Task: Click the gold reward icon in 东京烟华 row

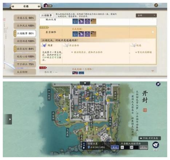Action: (94, 34)
